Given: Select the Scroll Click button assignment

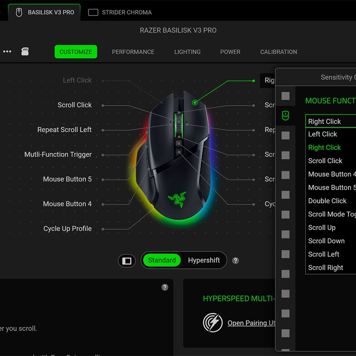Looking at the screenshot, I should [74, 105].
